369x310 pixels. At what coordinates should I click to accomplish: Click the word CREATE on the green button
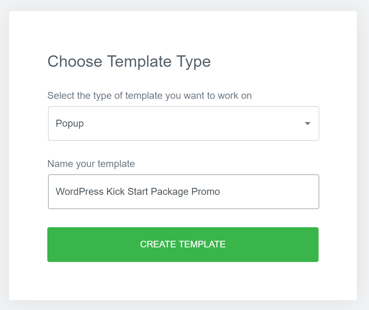(158, 244)
